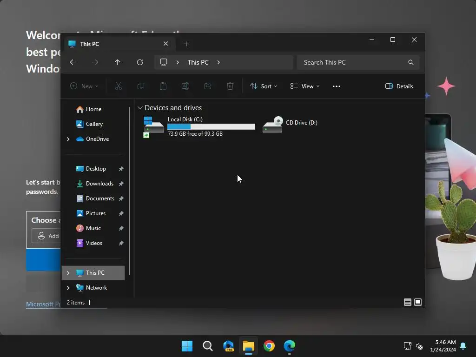The width and height of the screenshot is (476, 357).
Task: Select CD Drive (D:)
Action: pos(290,124)
